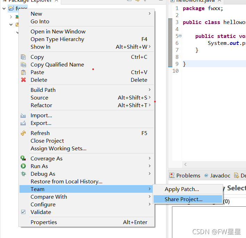Collapse the method fold marker at line 5
This screenshot has width=246, height=238.
tap(180, 36)
